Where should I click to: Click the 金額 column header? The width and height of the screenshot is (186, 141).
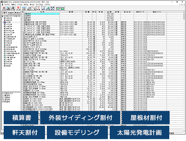(x=109, y=12)
